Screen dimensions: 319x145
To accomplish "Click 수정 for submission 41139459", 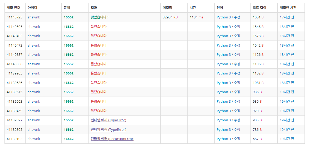I will (237, 111).
